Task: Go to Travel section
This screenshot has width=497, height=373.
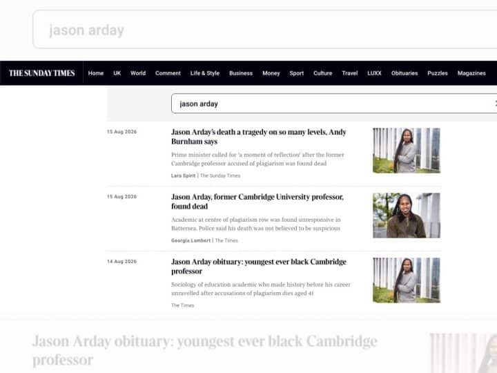Action: coord(349,73)
